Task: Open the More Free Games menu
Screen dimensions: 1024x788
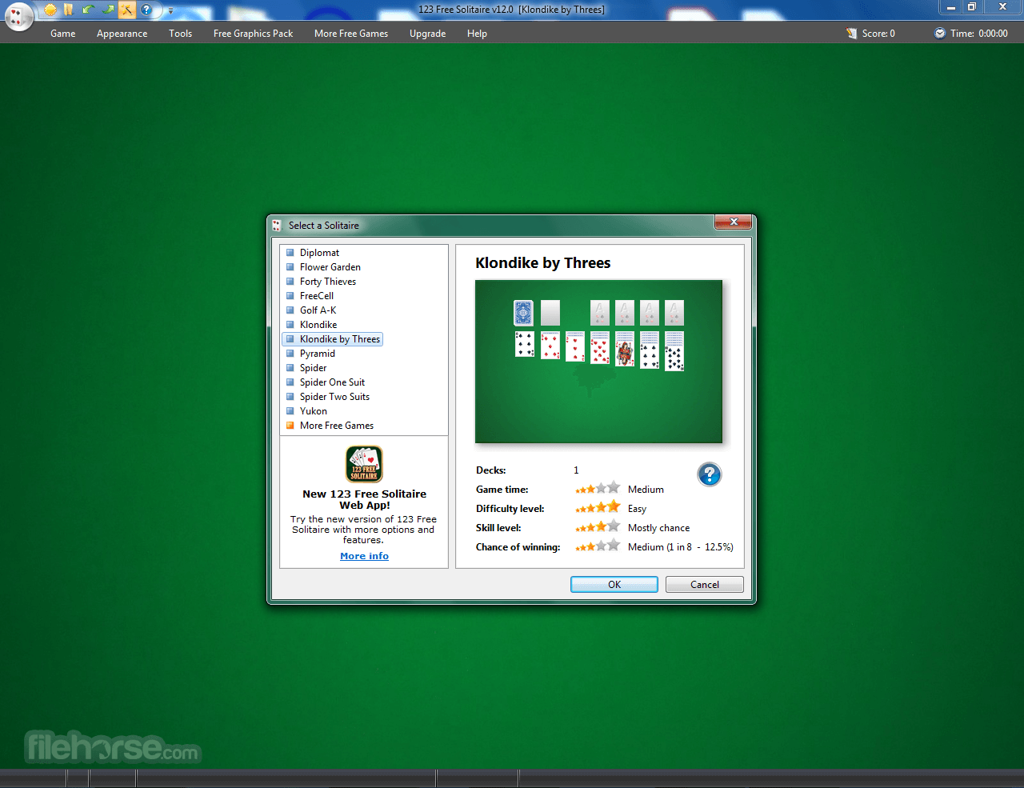Action: click(351, 34)
